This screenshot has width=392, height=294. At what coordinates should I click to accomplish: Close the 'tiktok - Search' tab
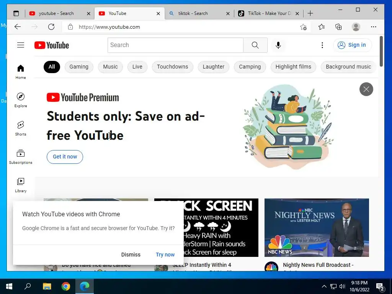pos(228,13)
